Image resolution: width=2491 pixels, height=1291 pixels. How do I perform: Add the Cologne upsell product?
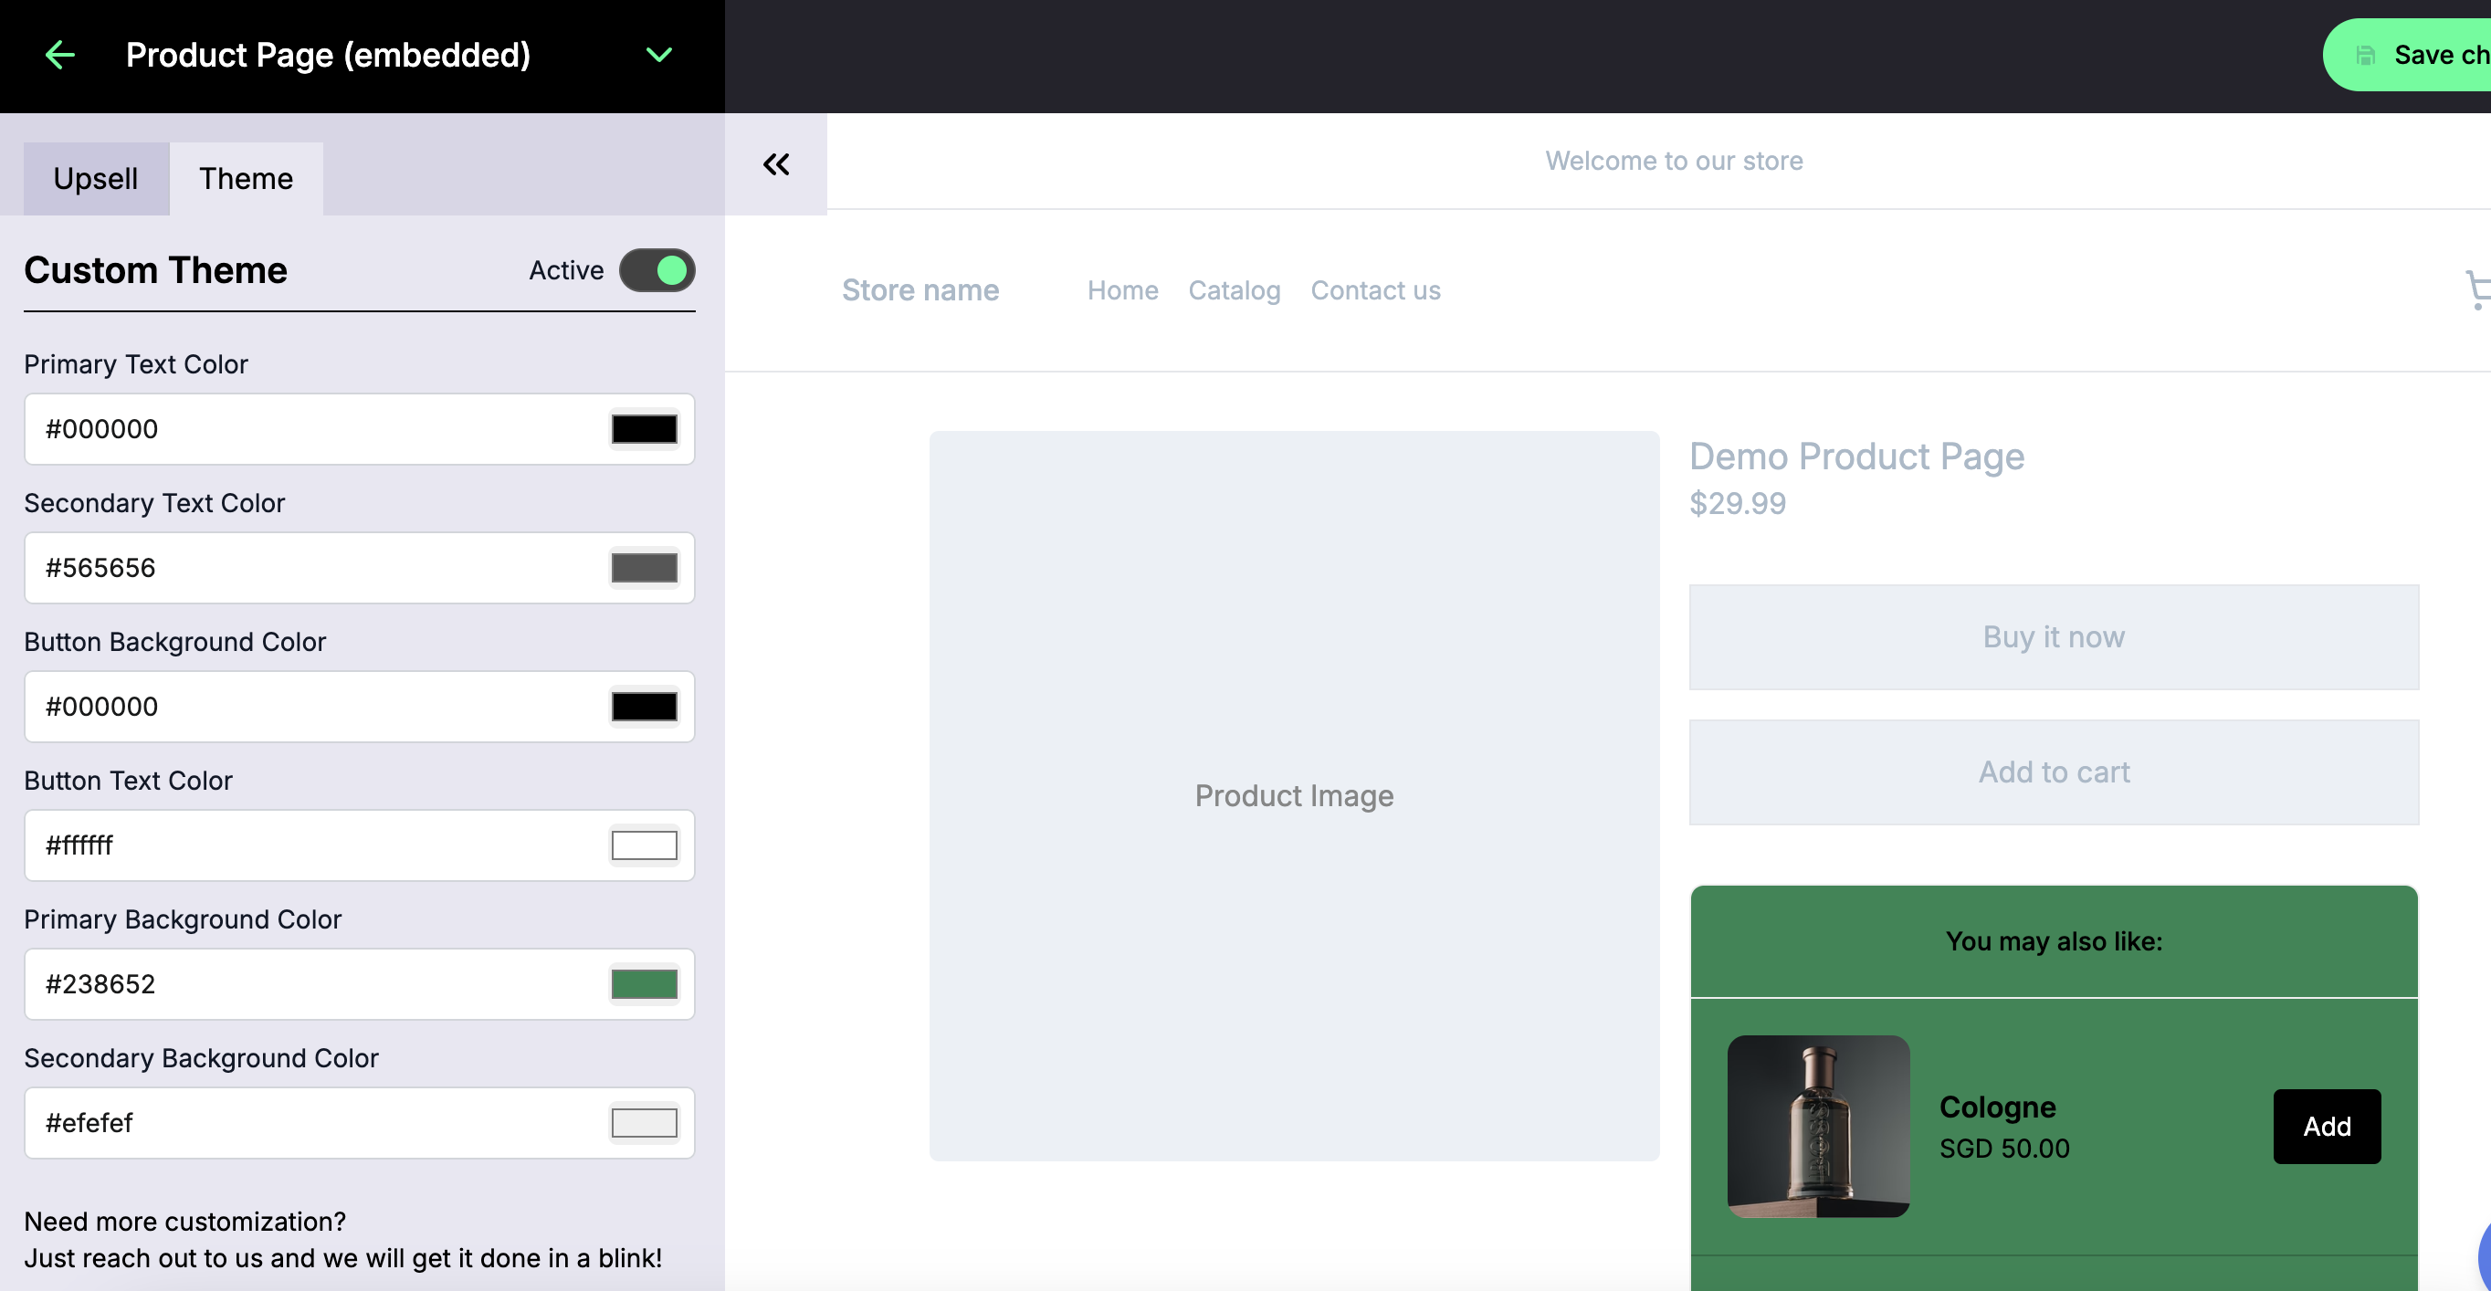click(x=2326, y=1126)
